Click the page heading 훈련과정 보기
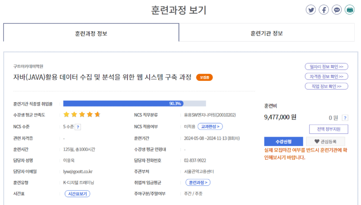 tap(179, 10)
